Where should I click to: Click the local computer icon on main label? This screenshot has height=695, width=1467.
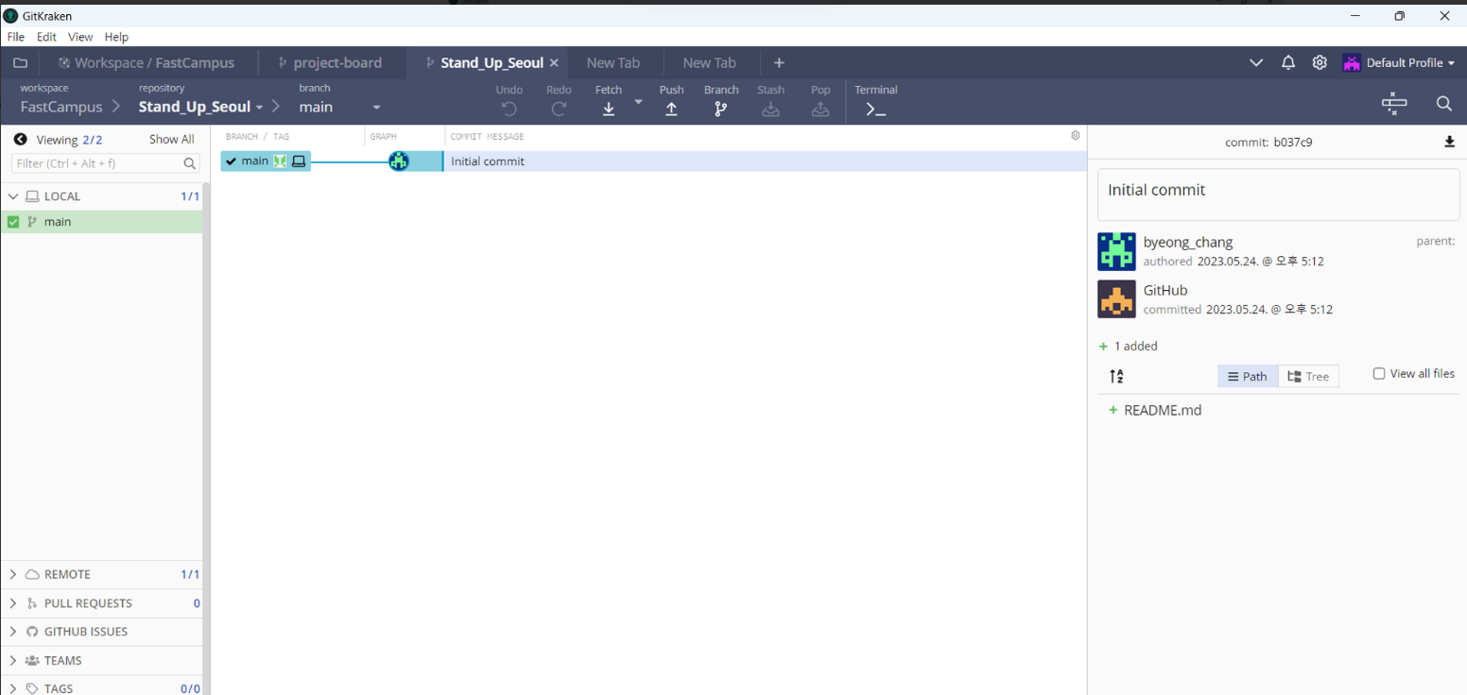pos(299,161)
